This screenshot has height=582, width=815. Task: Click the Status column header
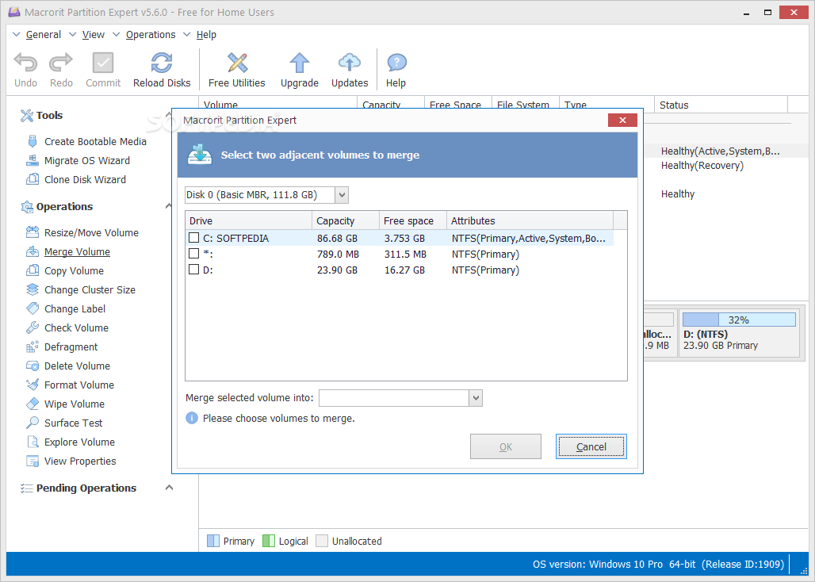721,105
